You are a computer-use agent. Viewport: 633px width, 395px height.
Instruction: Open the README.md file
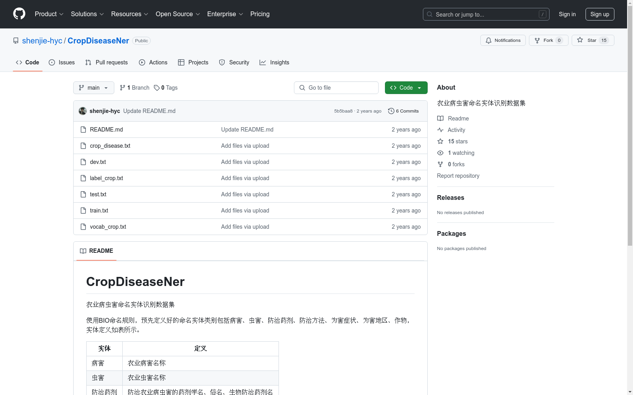(106, 130)
